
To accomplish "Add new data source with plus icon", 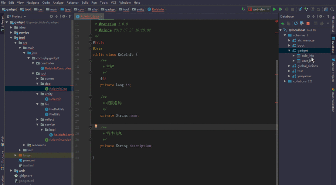I will (x=282, y=23).
